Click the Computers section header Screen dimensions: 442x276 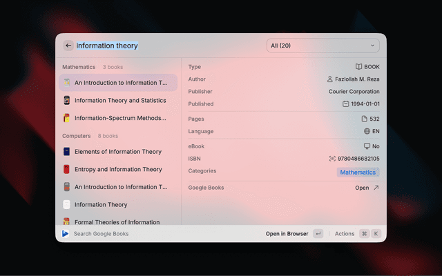tap(77, 136)
